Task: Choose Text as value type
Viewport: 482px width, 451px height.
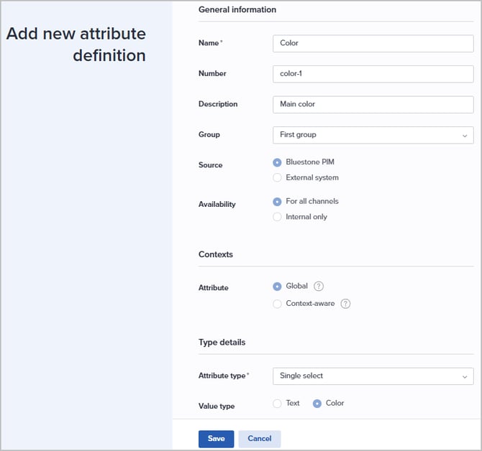Action: pyautogui.click(x=278, y=404)
